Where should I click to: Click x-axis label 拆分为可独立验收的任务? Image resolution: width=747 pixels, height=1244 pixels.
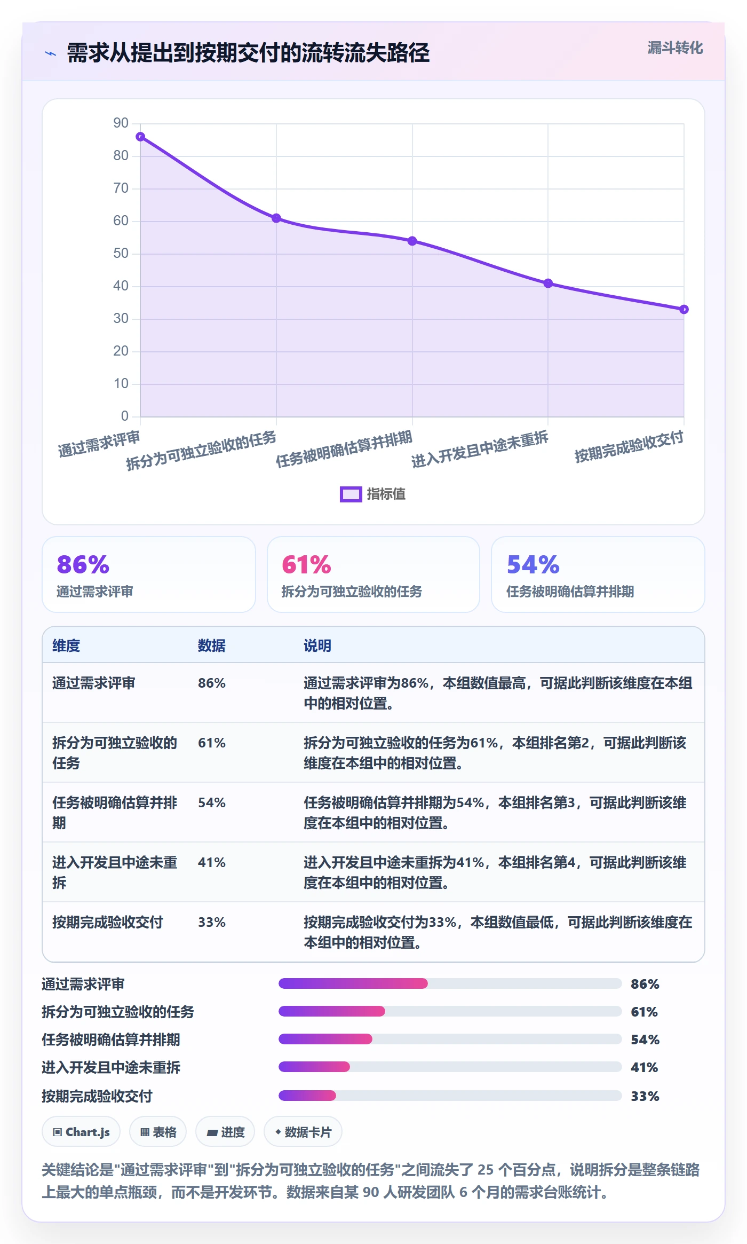pos(201,451)
